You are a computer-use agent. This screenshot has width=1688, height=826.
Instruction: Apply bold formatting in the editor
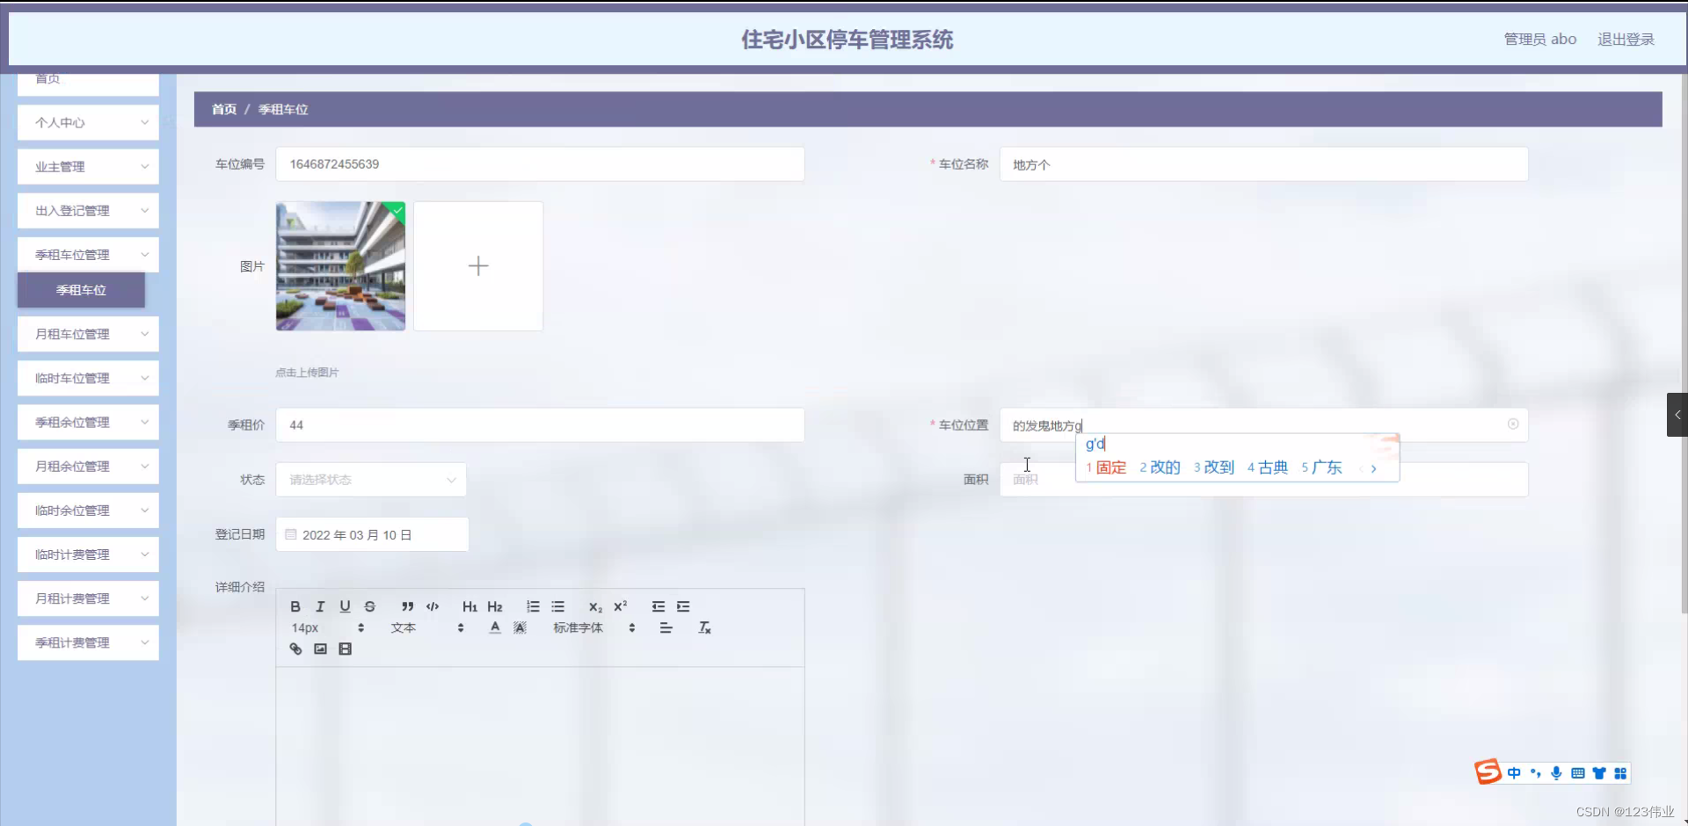pyautogui.click(x=295, y=606)
